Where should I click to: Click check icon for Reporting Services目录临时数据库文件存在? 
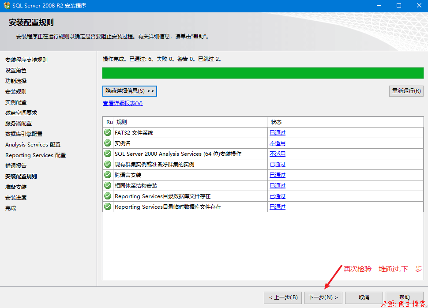tap(108, 207)
